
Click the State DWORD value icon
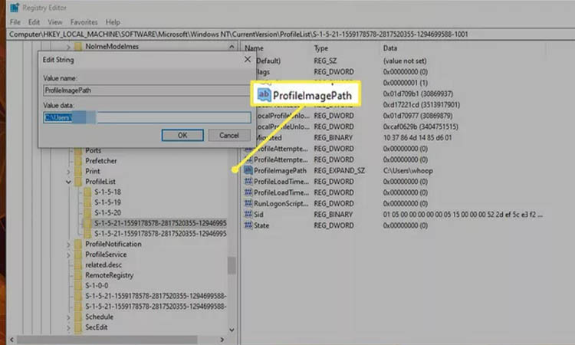[x=248, y=225]
